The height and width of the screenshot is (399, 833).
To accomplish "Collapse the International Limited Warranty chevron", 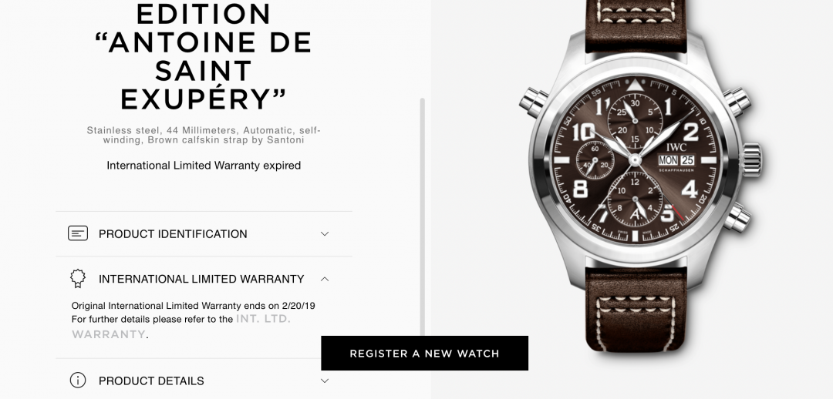I will click(x=325, y=279).
